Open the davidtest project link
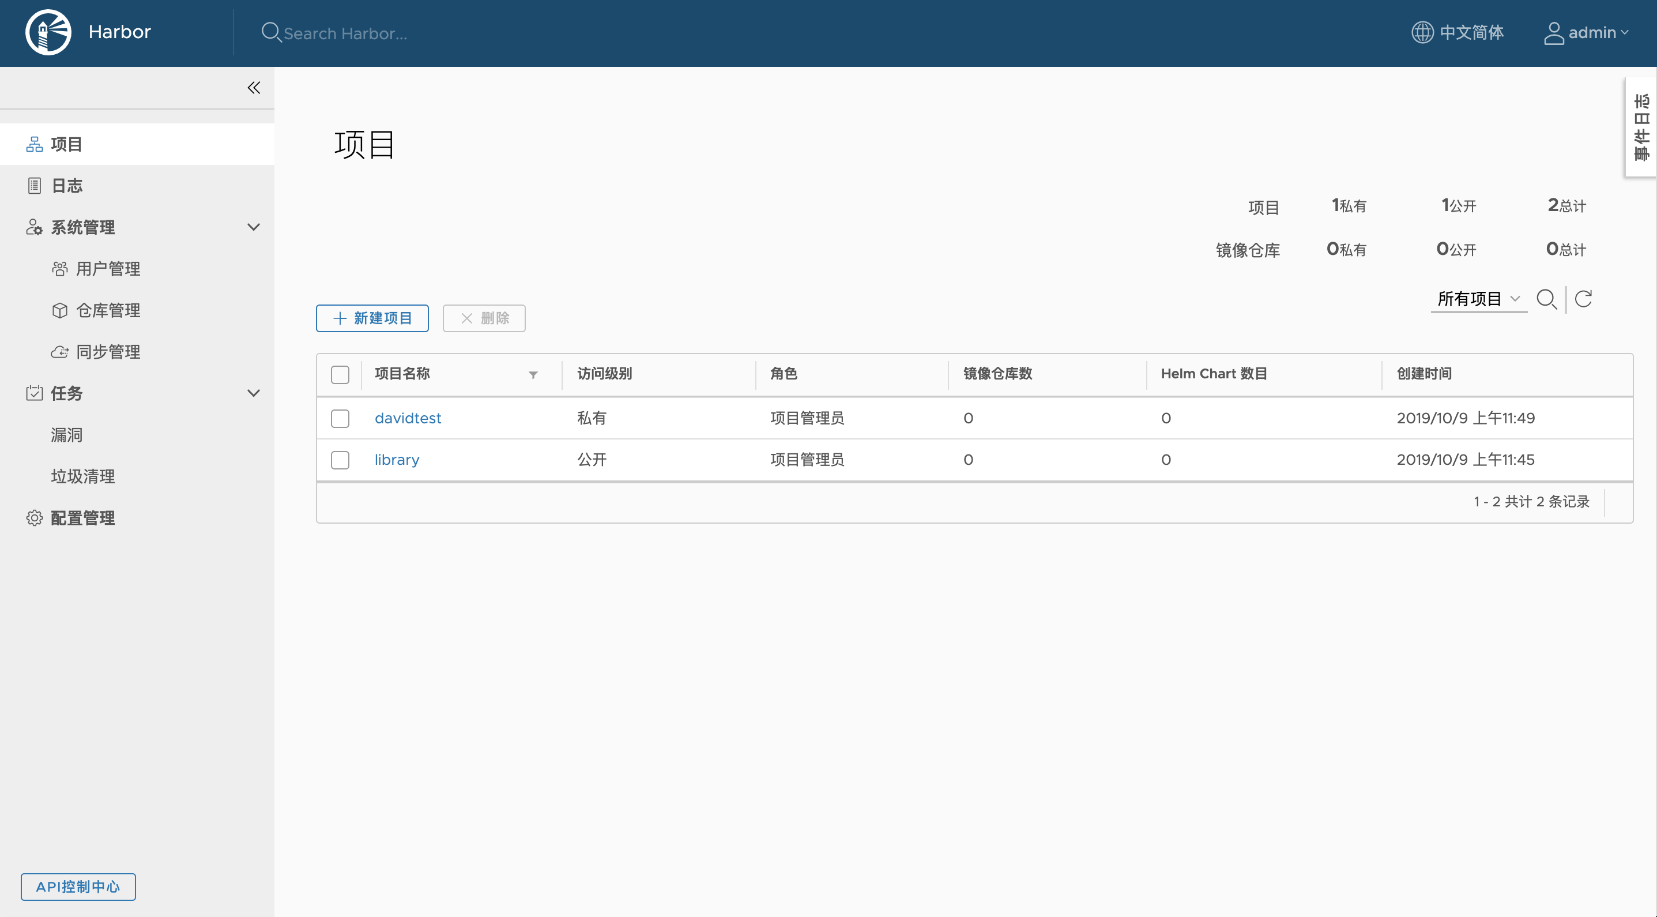This screenshot has width=1657, height=917. pyautogui.click(x=408, y=418)
